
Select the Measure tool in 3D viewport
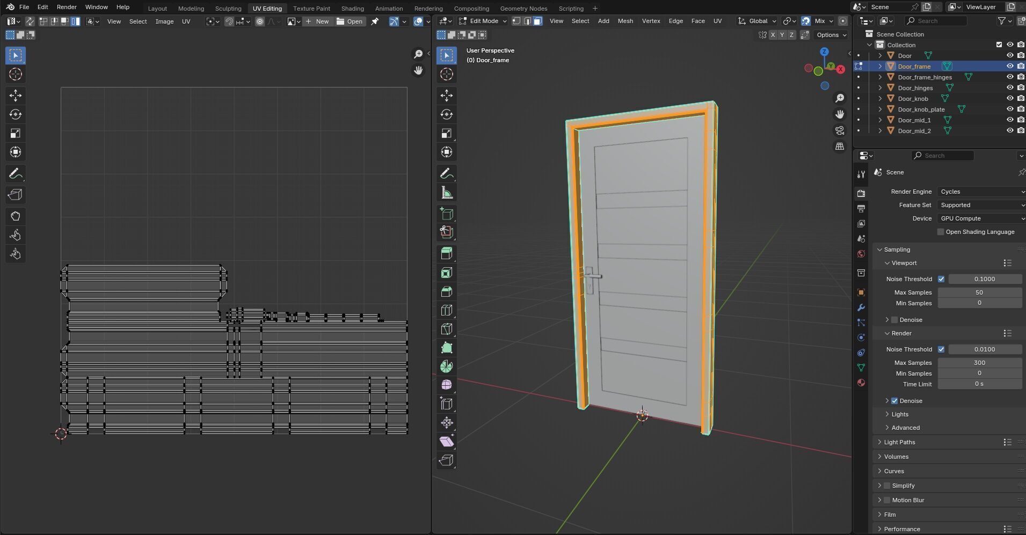click(446, 193)
